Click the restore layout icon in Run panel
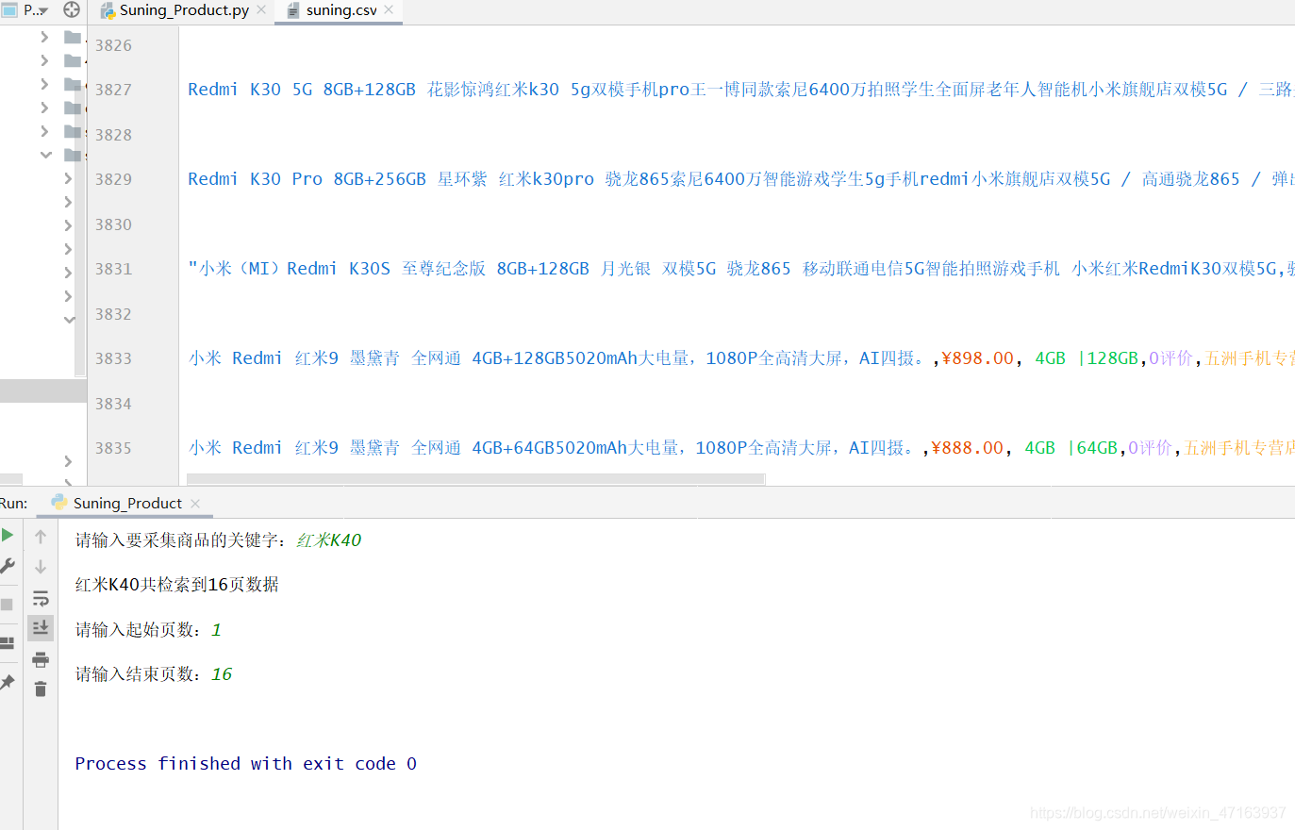This screenshot has width=1295, height=830. pos(7,643)
